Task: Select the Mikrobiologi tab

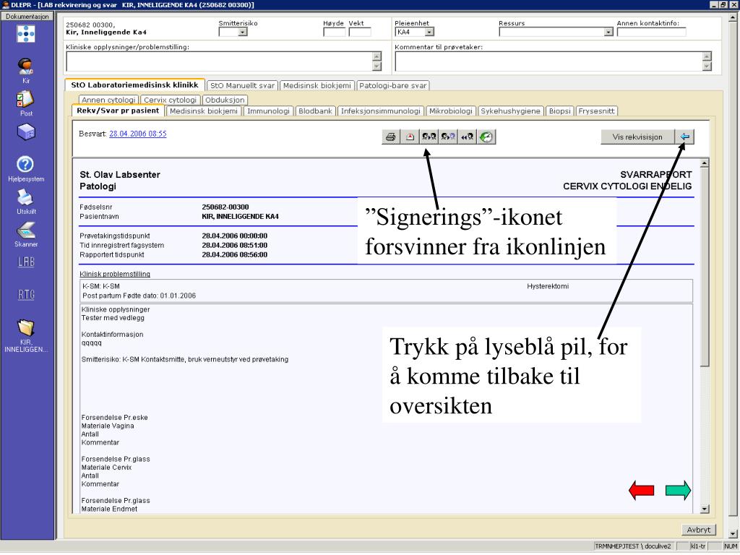Action: [451, 111]
